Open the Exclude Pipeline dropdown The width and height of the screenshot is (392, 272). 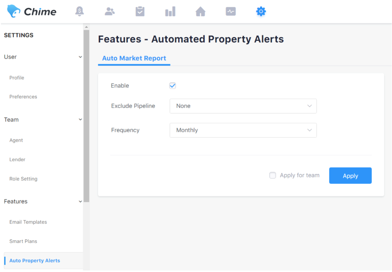pyautogui.click(x=243, y=106)
